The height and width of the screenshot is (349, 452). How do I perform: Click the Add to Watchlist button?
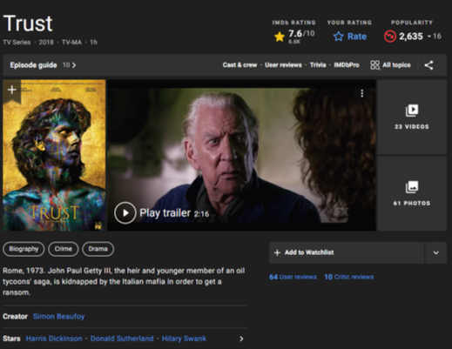pyautogui.click(x=347, y=252)
